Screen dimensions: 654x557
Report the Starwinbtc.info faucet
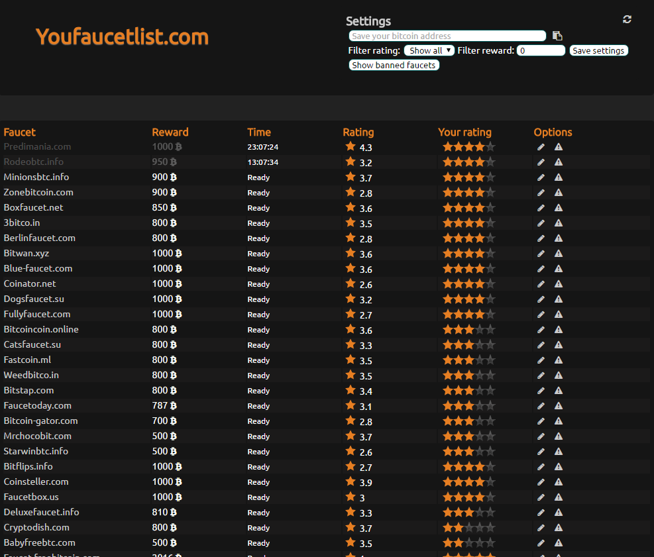click(559, 451)
